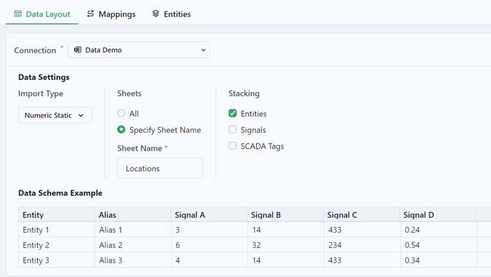
Task: Uncheck the Entities stacking checkbox
Action: point(233,113)
